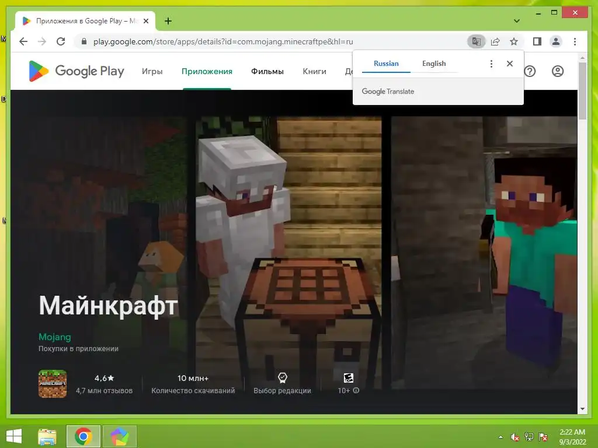Viewport: 598px width, 448px height.
Task: Open tab search chevron in the title bar
Action: 516,21
